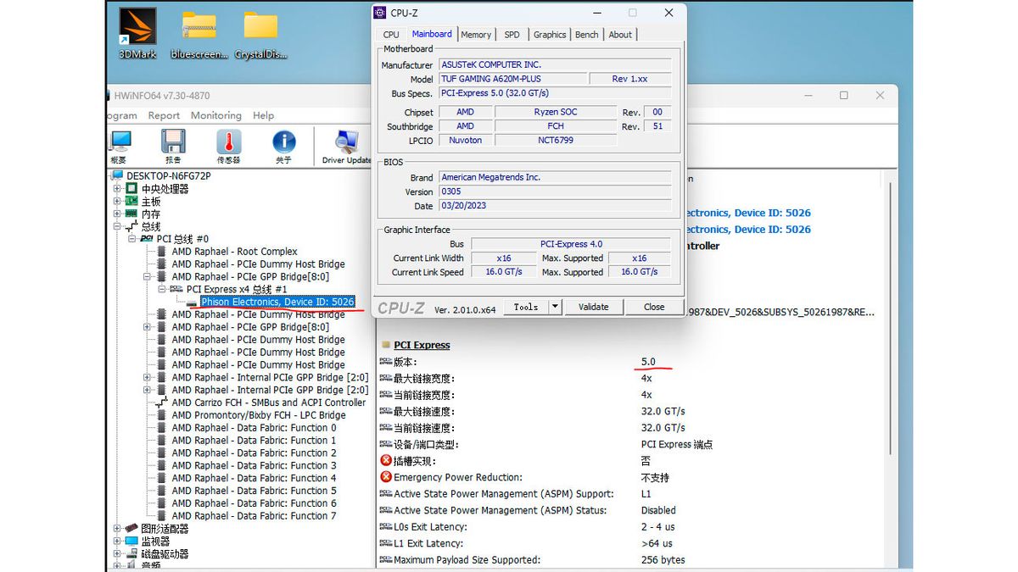Open the Report menu in HWiNFO64

point(164,115)
